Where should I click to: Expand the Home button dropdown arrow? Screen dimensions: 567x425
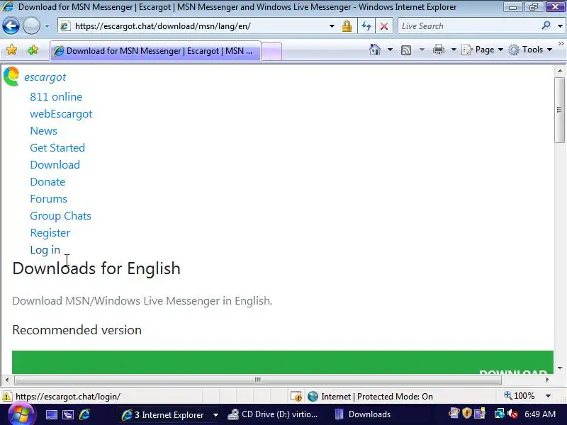pos(390,50)
